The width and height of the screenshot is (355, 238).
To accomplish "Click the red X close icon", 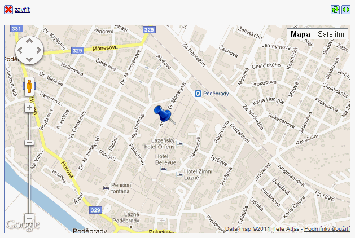I will click(x=8, y=10).
